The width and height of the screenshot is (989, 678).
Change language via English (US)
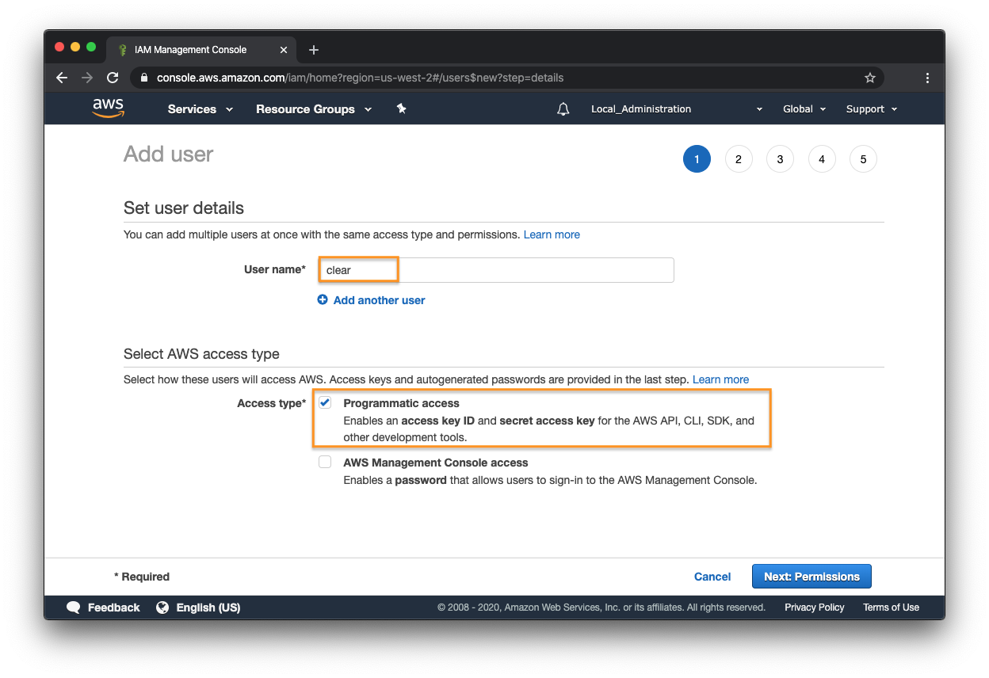[x=208, y=608]
